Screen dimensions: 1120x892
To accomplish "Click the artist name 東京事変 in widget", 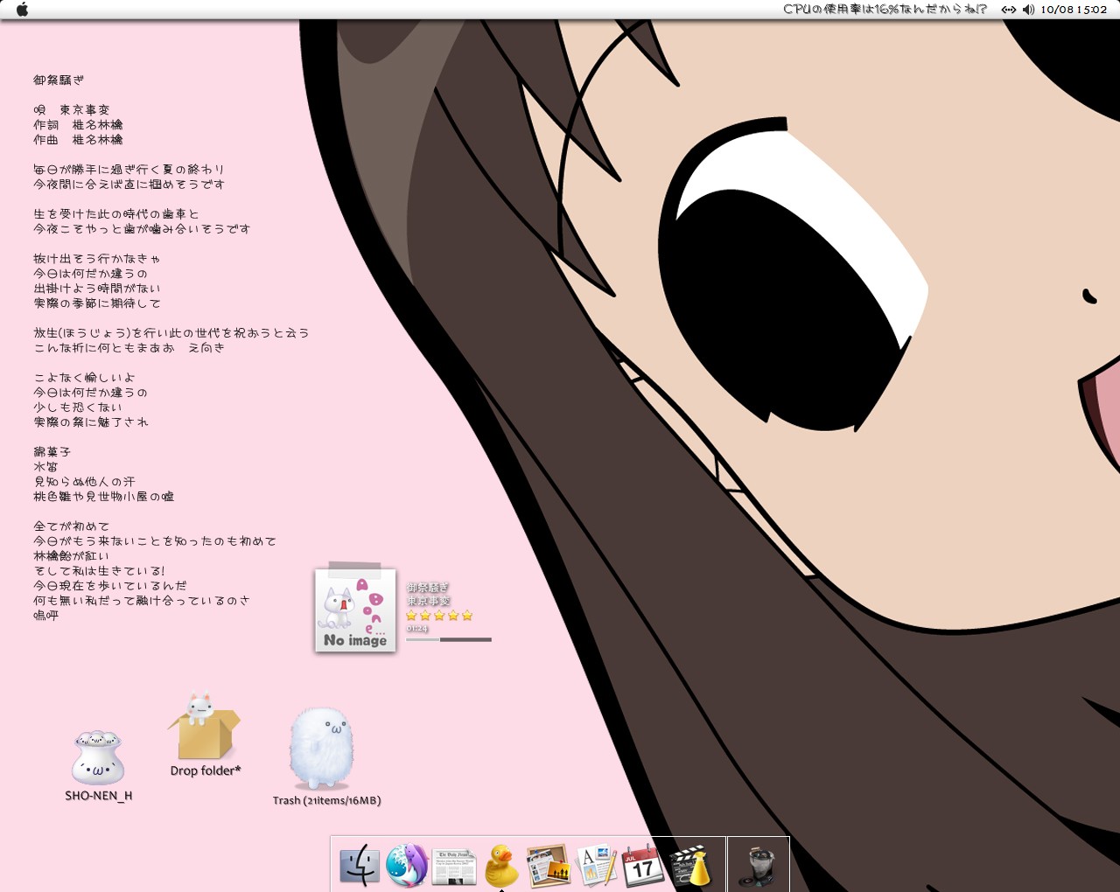I will (x=428, y=601).
